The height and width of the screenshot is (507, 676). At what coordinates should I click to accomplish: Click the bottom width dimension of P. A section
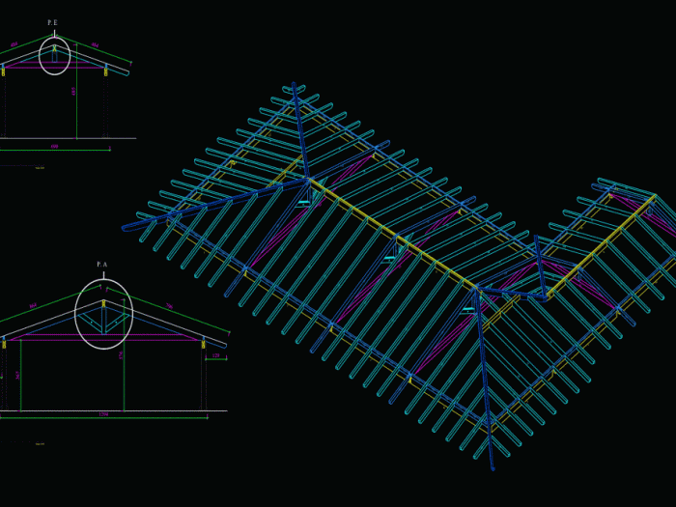point(103,415)
